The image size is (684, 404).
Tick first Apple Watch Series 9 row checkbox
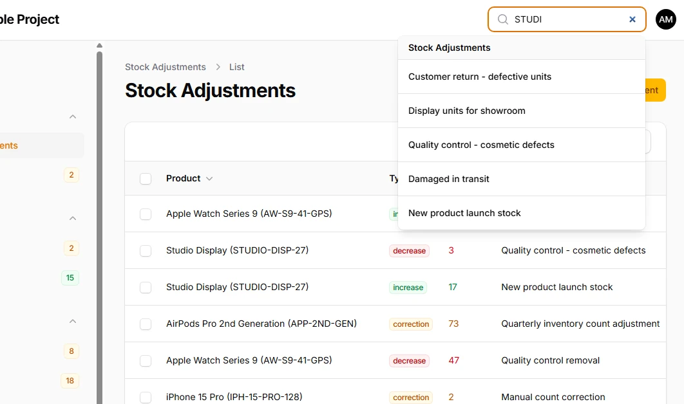[146, 214]
